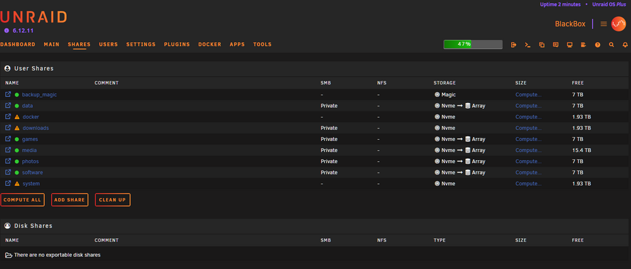Click the warning triangle on system row

point(17,183)
